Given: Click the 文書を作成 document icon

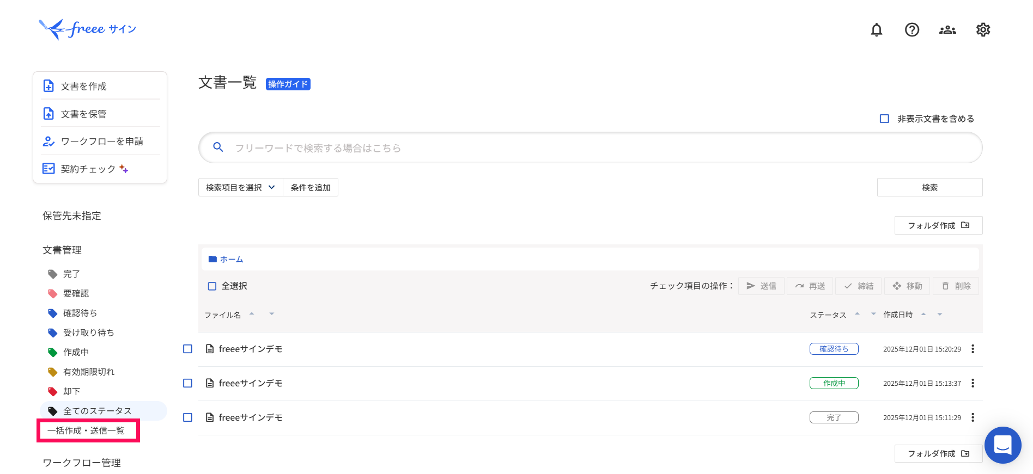Looking at the screenshot, I should (48, 86).
